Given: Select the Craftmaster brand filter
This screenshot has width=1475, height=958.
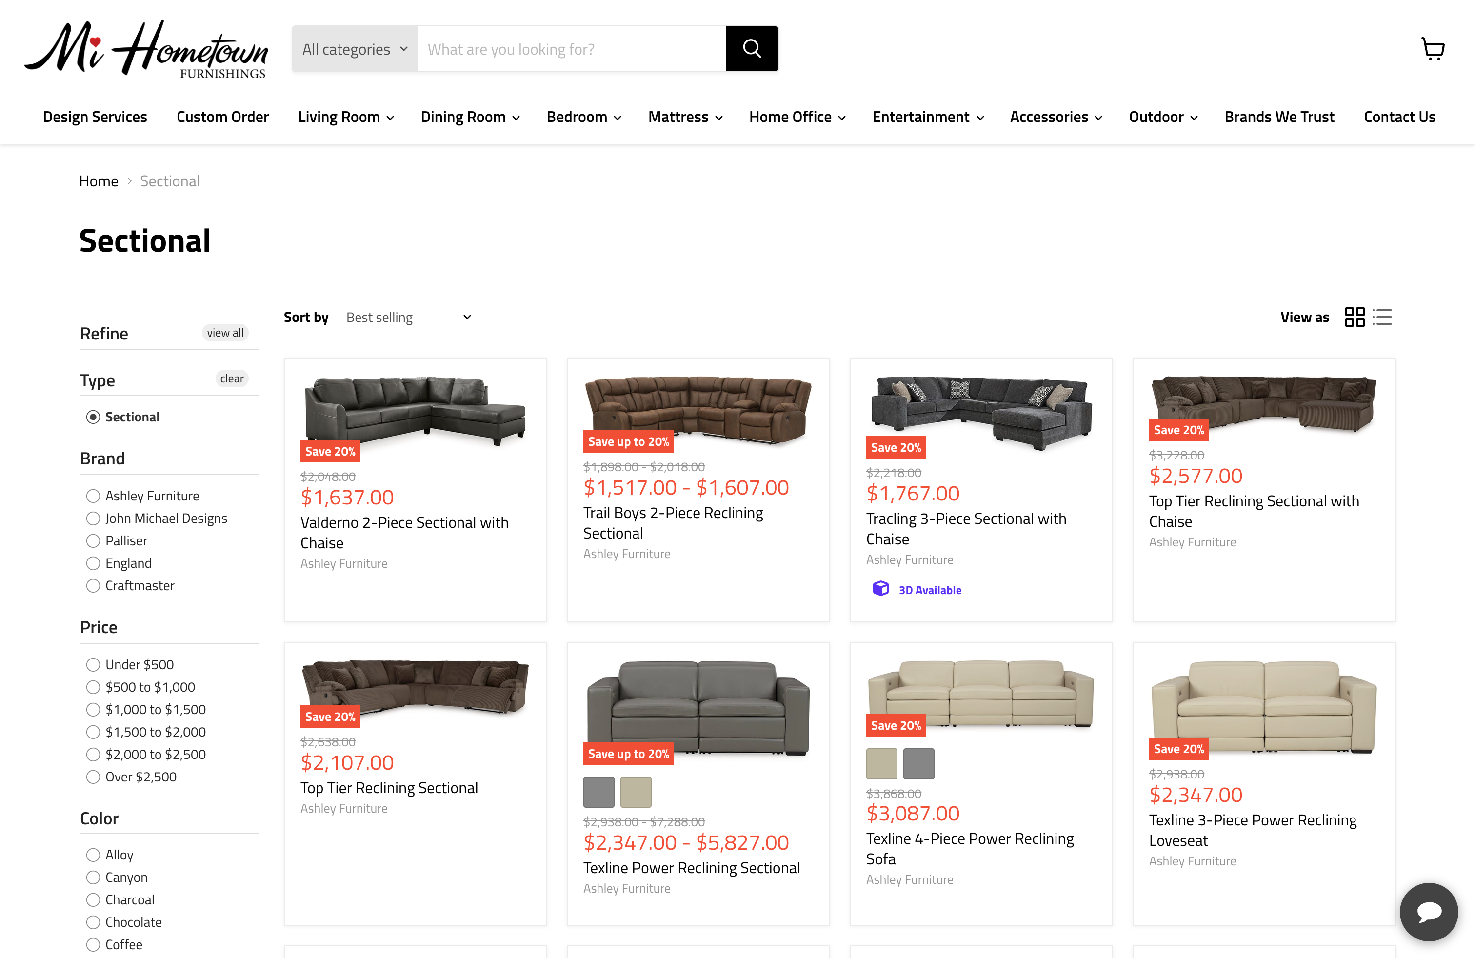Looking at the screenshot, I should (x=93, y=585).
